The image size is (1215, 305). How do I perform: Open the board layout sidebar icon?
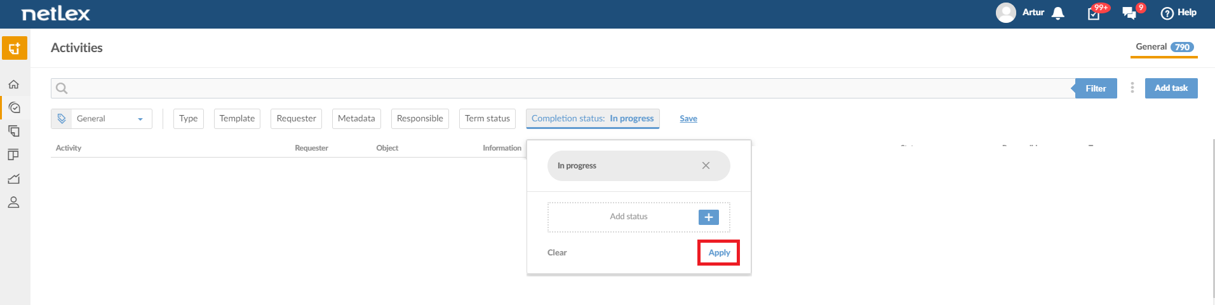coord(14,155)
